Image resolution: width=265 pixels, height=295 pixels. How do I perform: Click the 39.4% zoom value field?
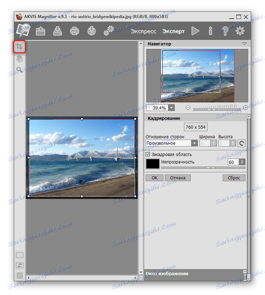(158, 108)
